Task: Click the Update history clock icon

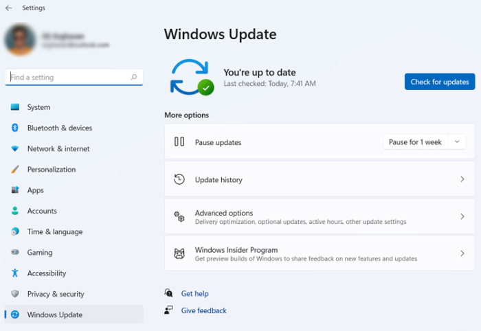Action: (x=179, y=179)
